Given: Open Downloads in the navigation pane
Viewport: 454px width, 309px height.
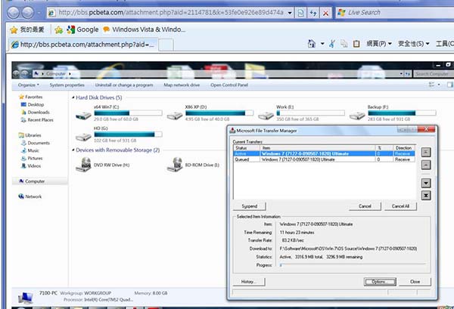Looking at the screenshot, I should tap(36, 112).
